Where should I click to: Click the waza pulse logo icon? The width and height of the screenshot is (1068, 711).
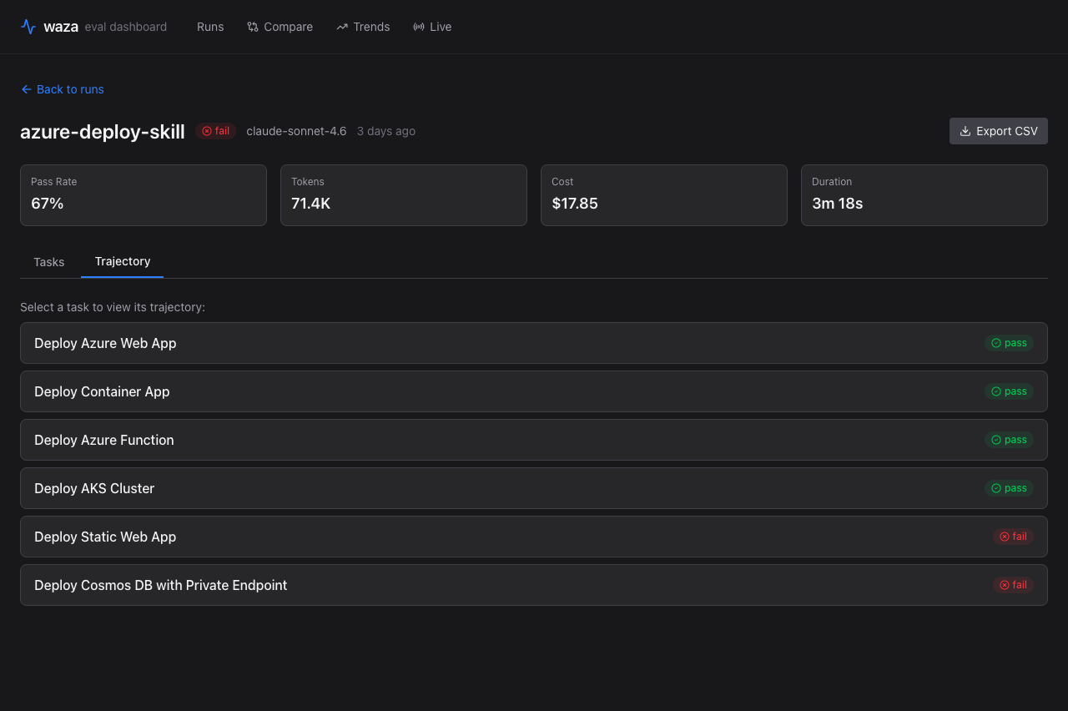(x=28, y=27)
